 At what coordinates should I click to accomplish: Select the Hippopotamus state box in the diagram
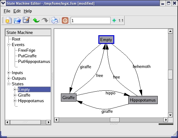click(x=143, y=100)
